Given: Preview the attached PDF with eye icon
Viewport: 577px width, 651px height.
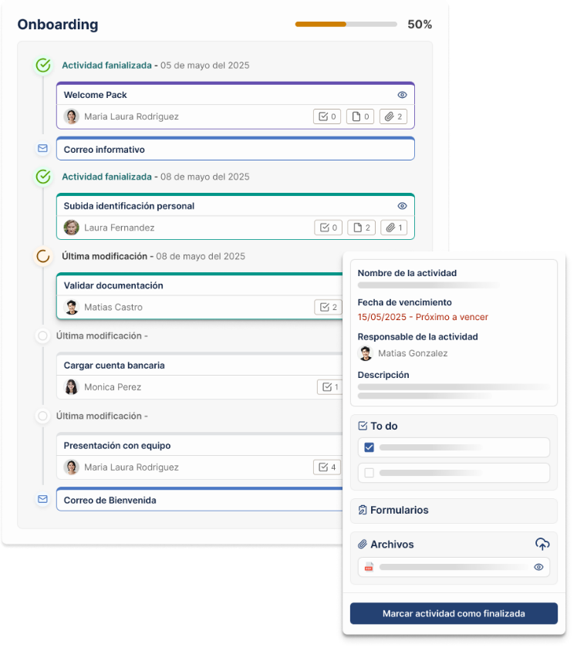Looking at the screenshot, I should pos(538,567).
